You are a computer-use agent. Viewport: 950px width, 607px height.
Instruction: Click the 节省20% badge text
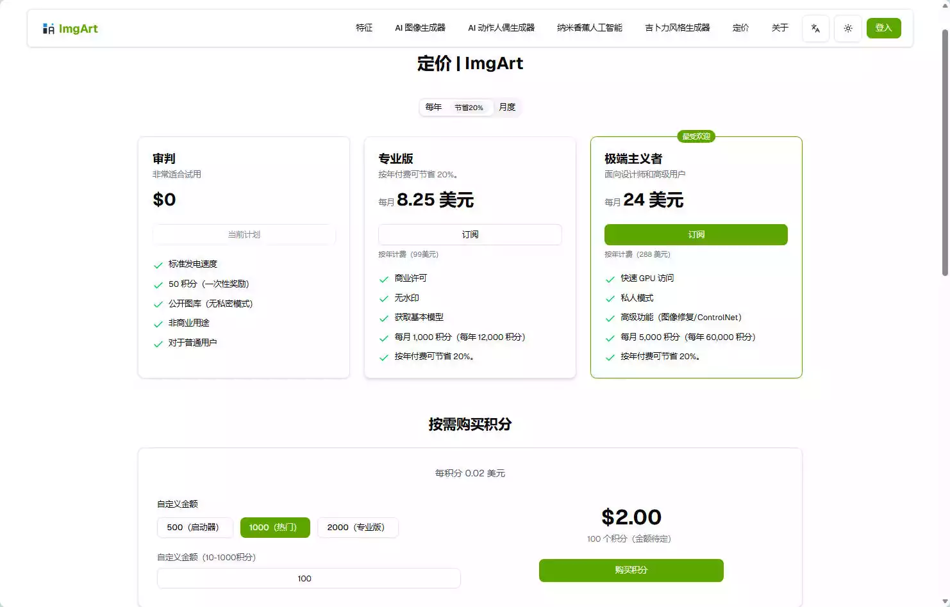coord(469,108)
